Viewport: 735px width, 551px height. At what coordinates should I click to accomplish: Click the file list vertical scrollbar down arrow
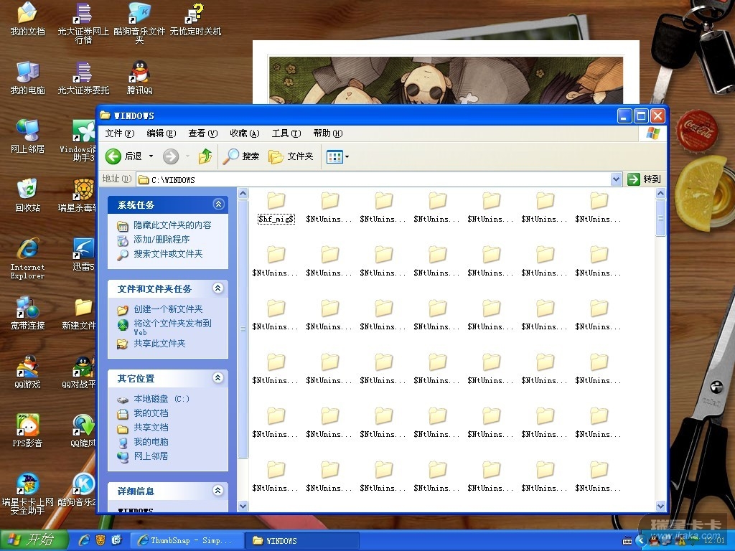click(x=660, y=506)
